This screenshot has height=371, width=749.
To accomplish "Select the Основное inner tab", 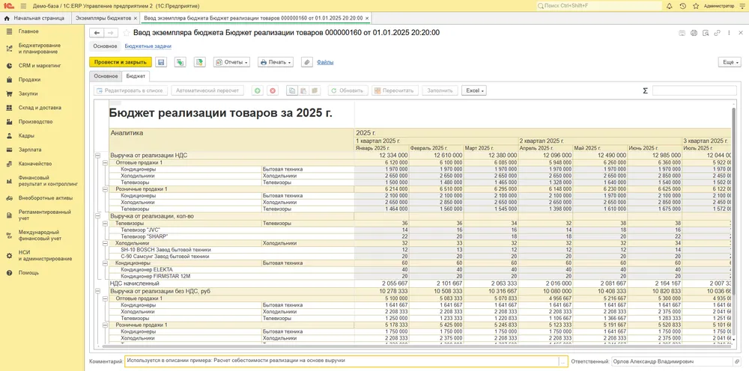I will click(x=106, y=76).
